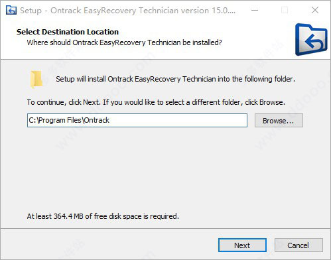
Task: Click the EasyRecovery folder logo
Action: coord(311,40)
